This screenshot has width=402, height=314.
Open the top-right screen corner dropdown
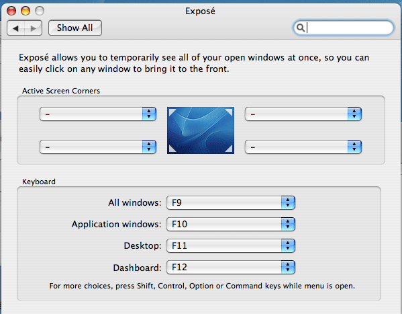click(303, 114)
